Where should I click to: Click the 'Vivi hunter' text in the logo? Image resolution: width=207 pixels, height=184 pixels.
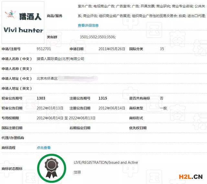point(23,30)
